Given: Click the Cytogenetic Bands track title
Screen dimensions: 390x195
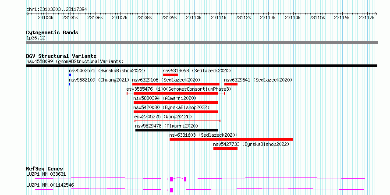Looking at the screenshot, I should pyautogui.click(x=52, y=32).
